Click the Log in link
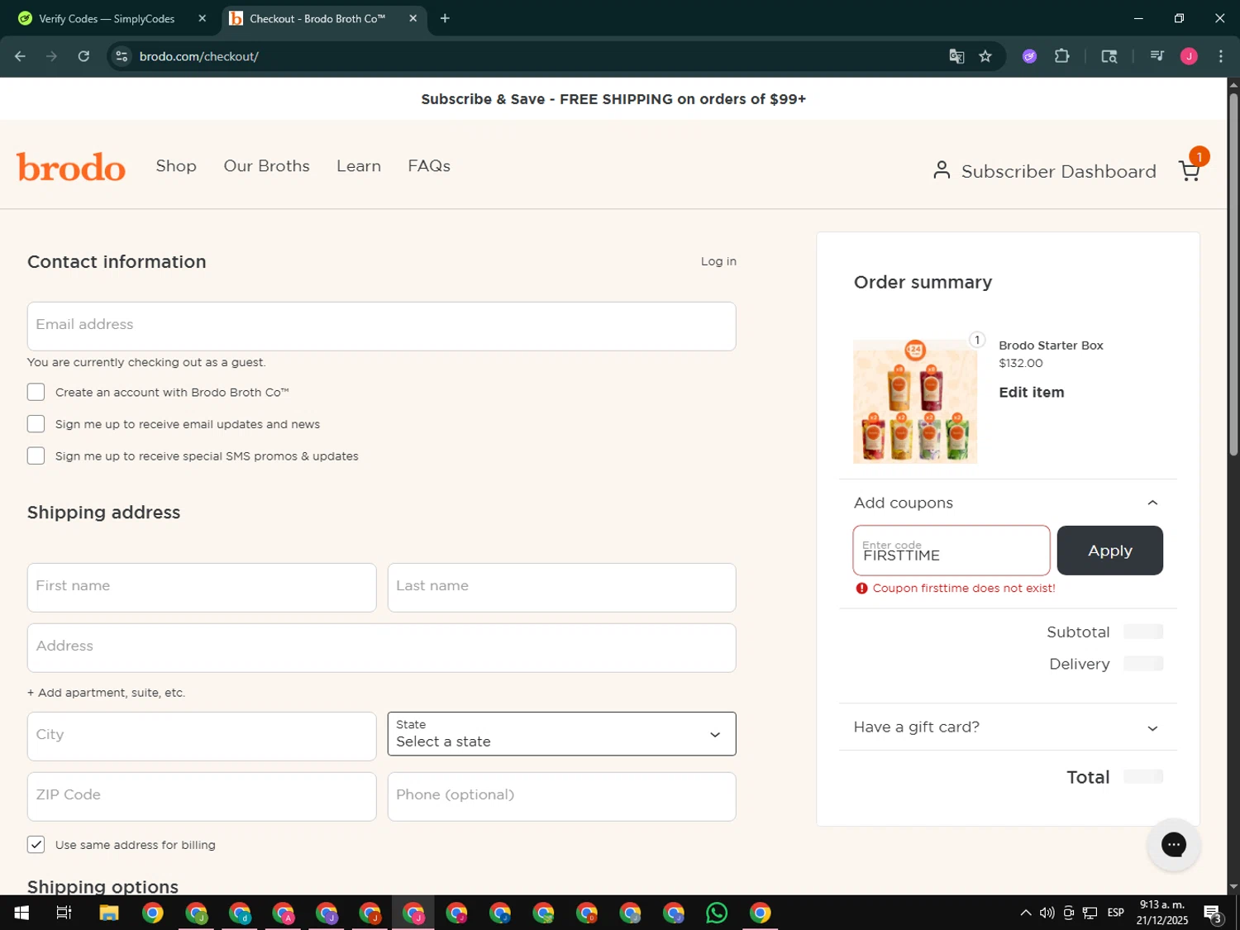1240x930 pixels. tap(718, 261)
